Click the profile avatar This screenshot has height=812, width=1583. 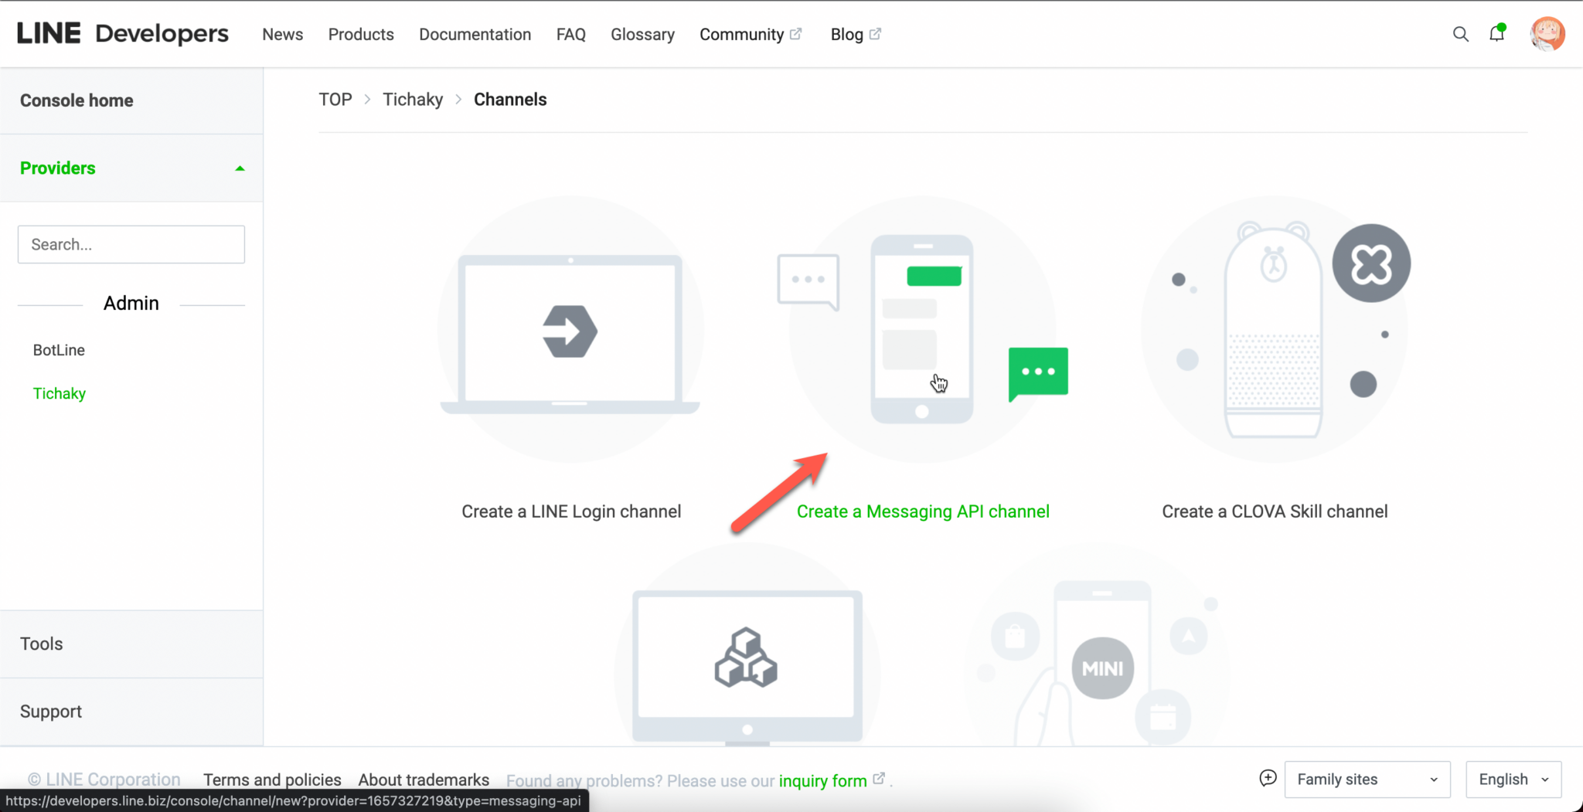pos(1546,33)
